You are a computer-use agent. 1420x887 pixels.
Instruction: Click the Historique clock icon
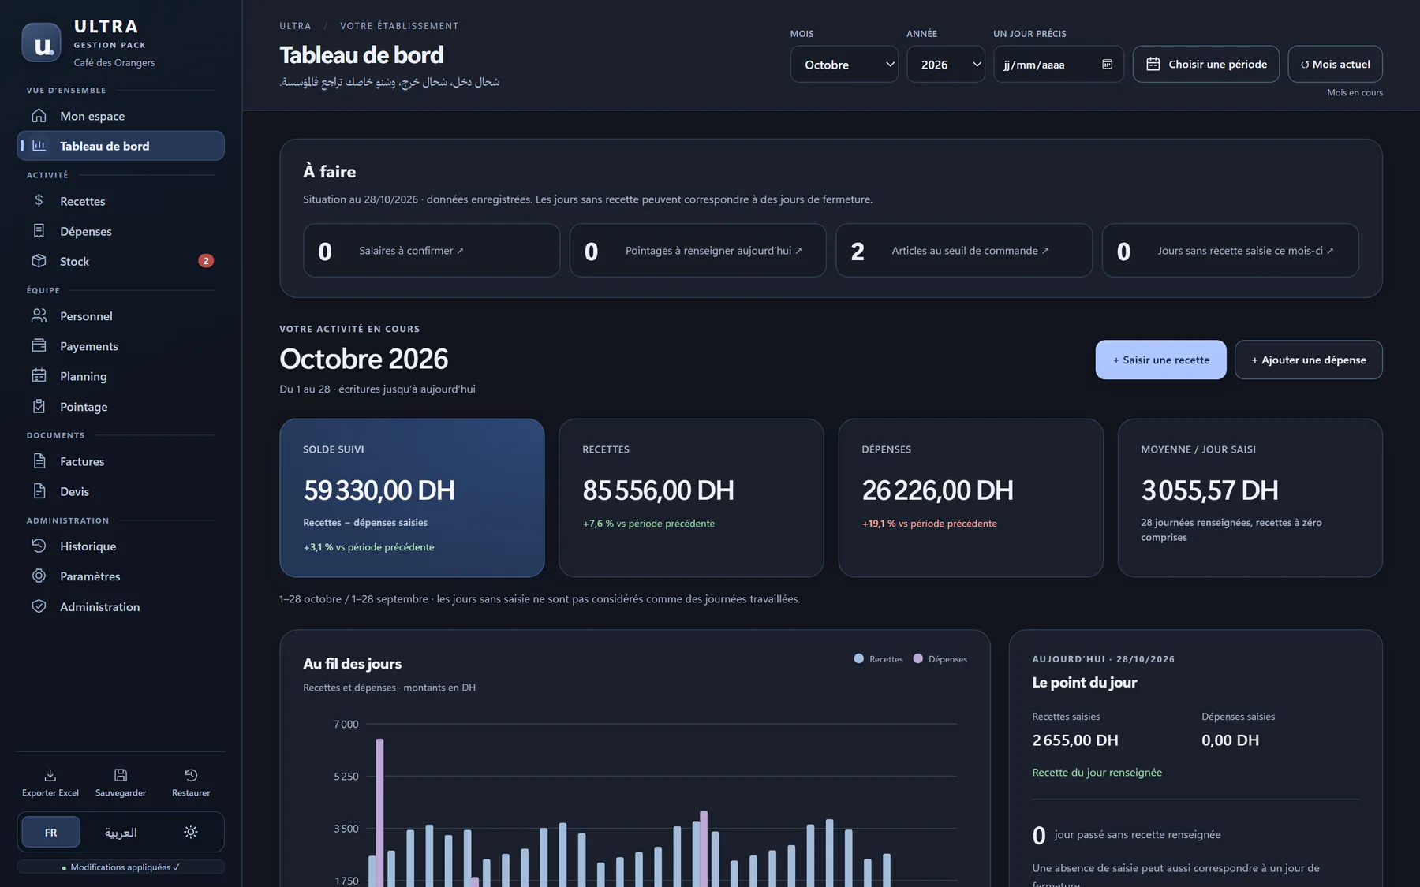click(39, 546)
